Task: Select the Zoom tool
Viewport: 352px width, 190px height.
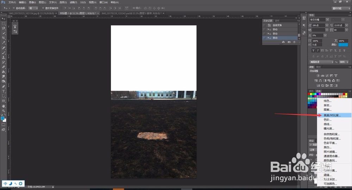Action: click(4, 111)
